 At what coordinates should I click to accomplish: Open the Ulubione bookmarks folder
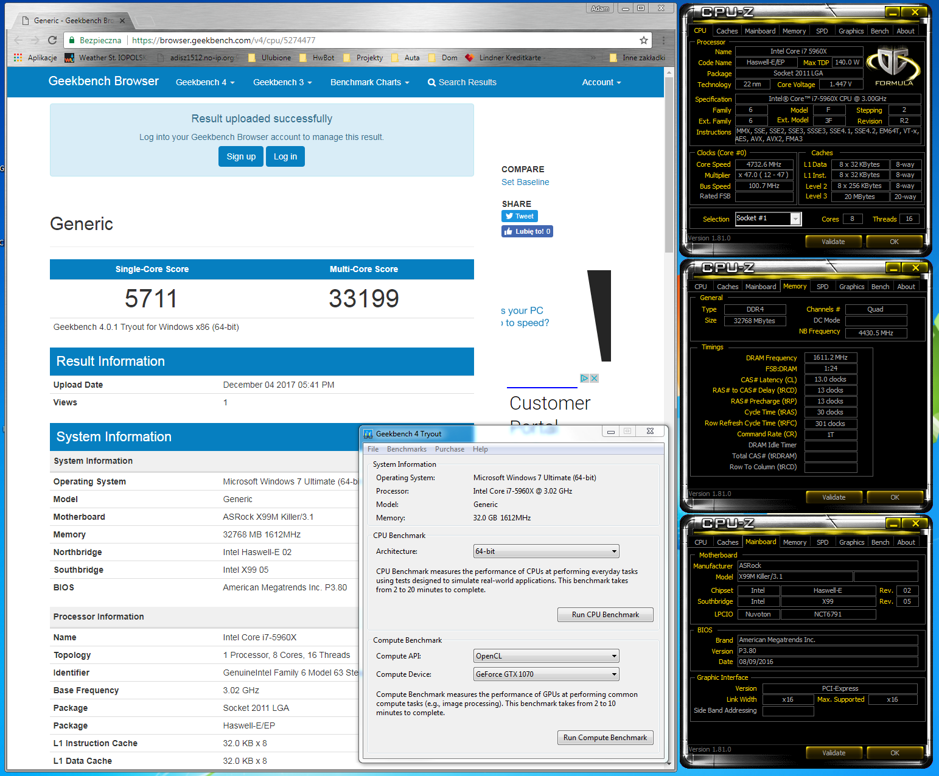point(269,58)
